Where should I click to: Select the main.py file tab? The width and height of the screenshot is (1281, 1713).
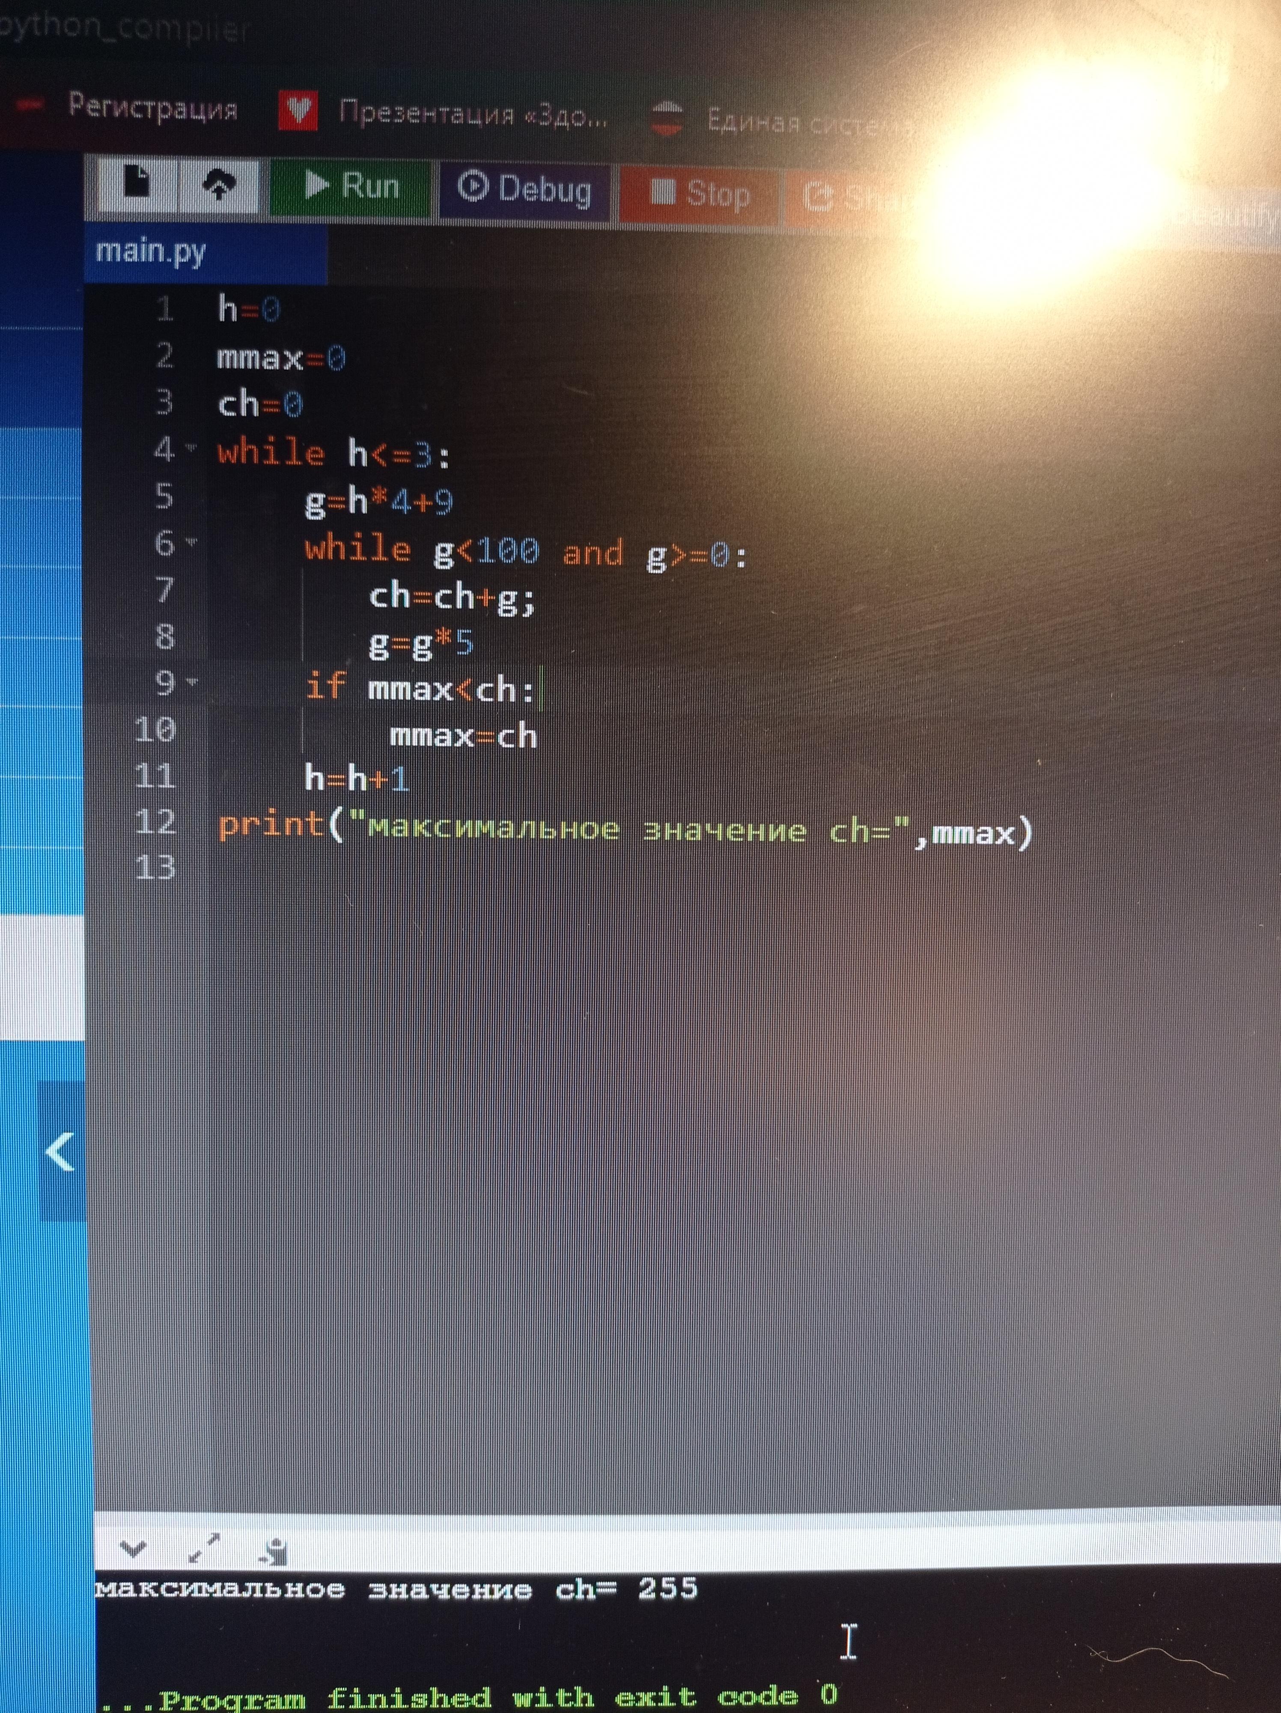click(x=151, y=253)
